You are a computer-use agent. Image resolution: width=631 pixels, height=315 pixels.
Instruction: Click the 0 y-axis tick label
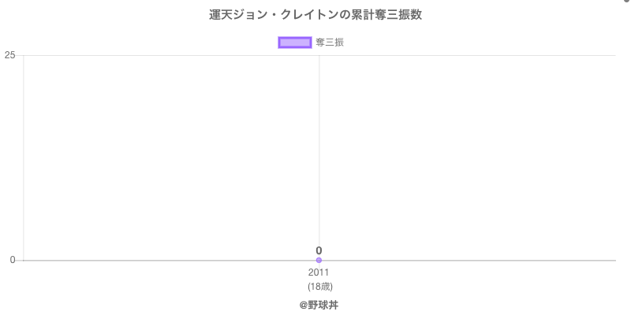[x=12, y=260]
